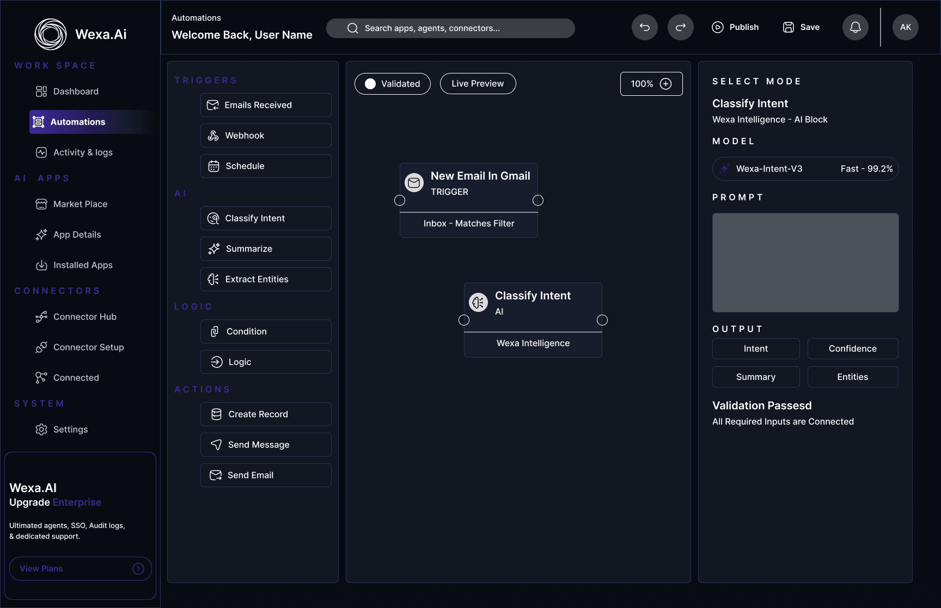941x608 pixels.
Task: Click the Connector Hub nodes icon
Action: click(41, 317)
